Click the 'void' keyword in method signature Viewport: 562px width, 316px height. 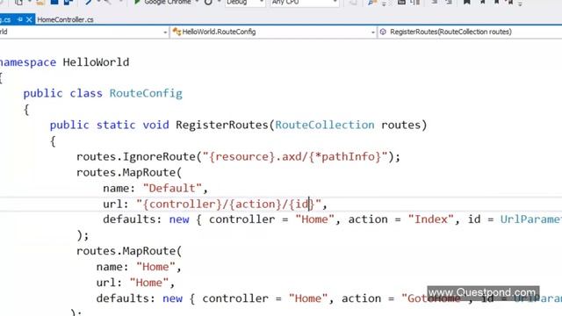155,125
